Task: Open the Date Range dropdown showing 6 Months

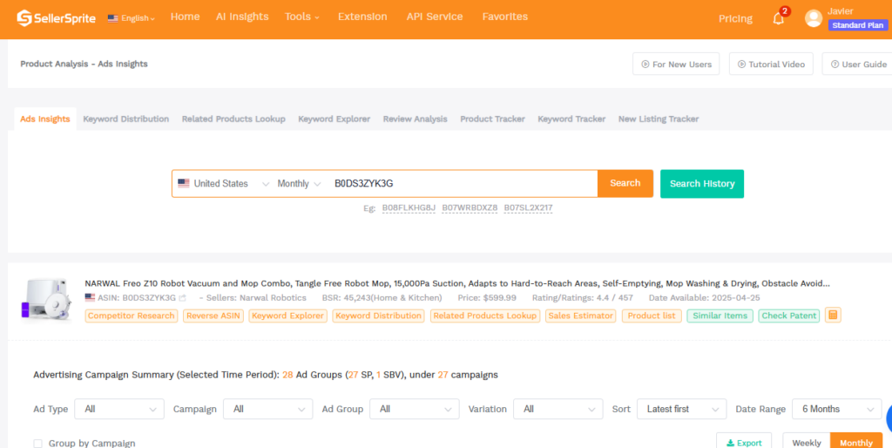Action: coord(837,409)
